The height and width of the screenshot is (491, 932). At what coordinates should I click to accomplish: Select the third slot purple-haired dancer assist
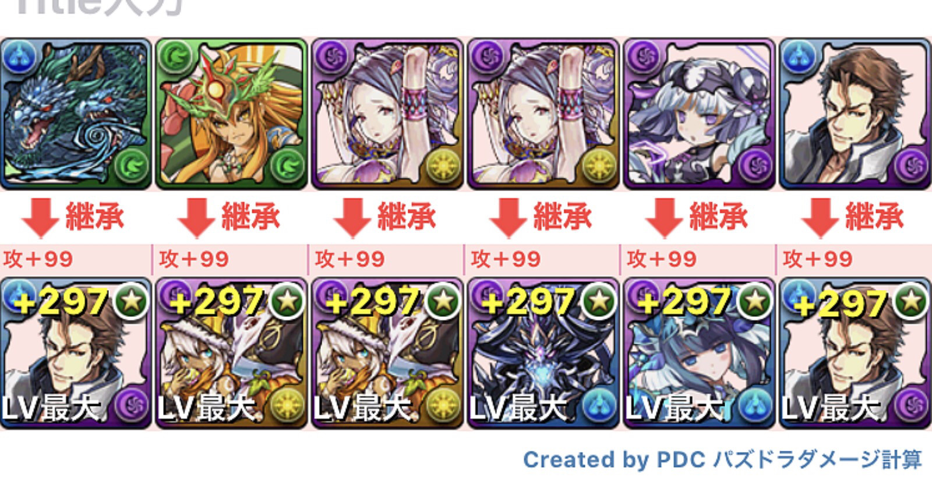[x=387, y=114]
